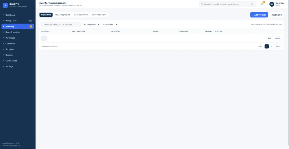Open Customers section

[18, 44]
